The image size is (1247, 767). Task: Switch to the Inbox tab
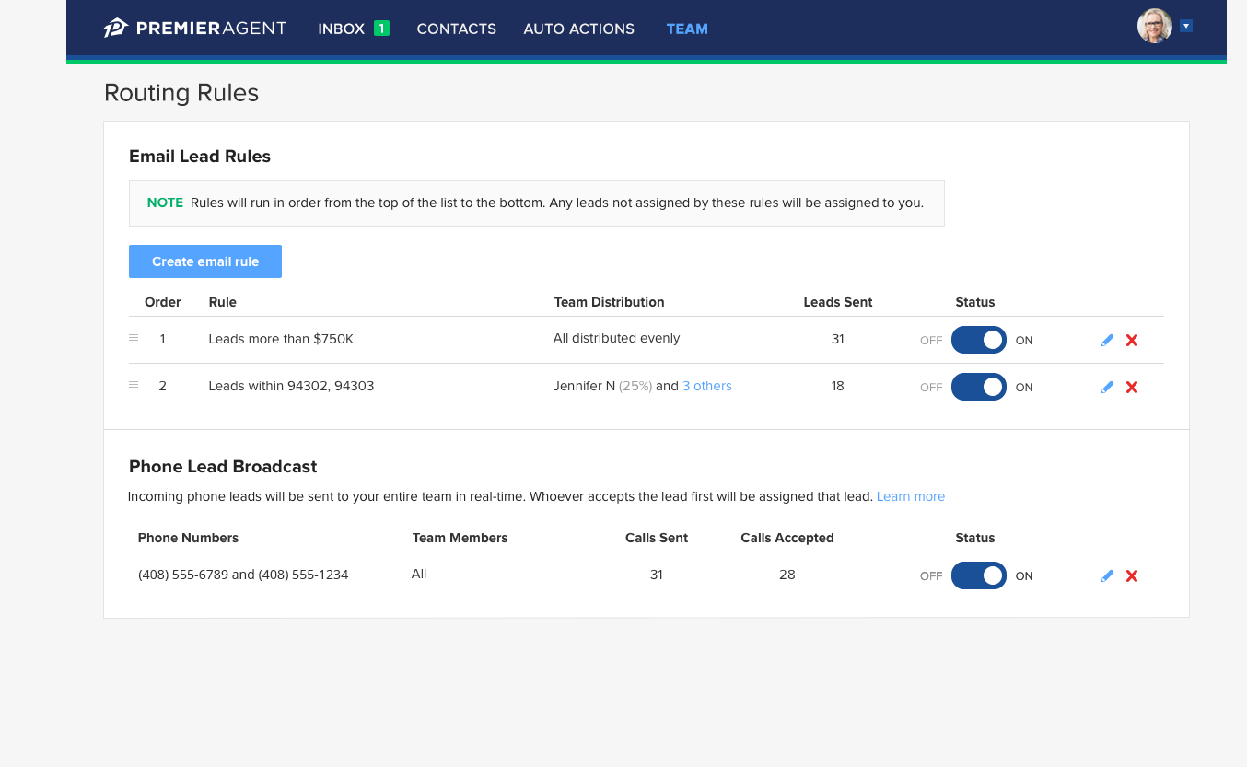[340, 29]
